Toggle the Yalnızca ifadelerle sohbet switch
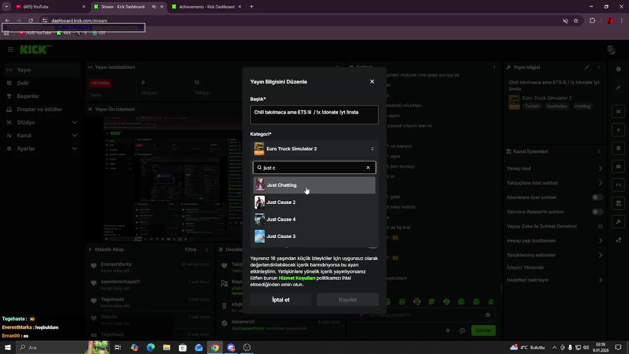This screenshot has height=354, width=629. coord(597,212)
